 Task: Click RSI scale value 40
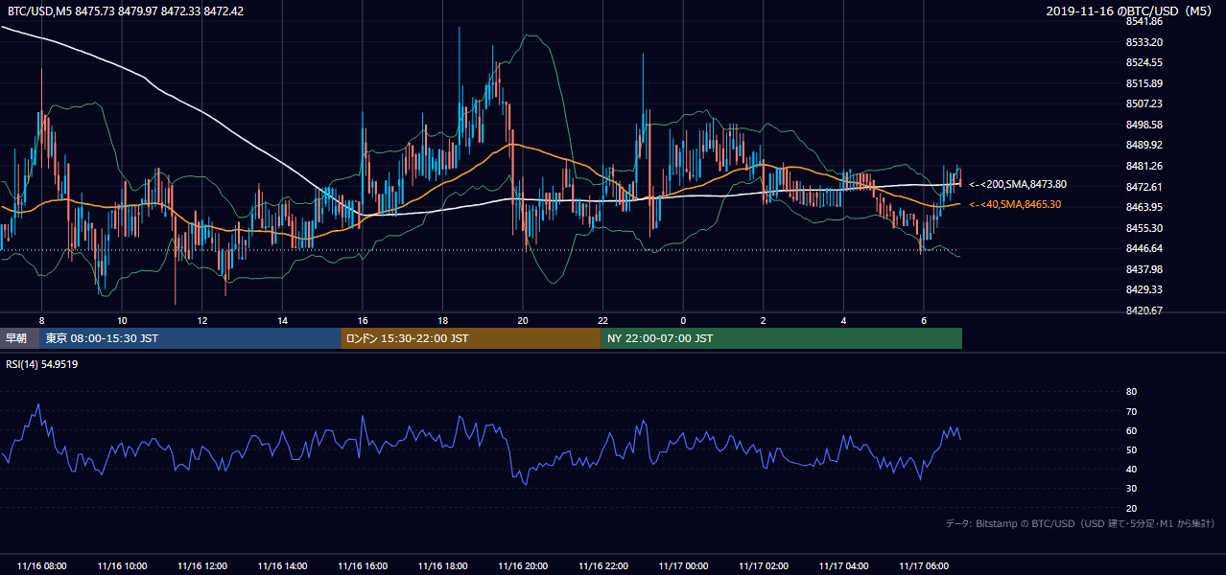tap(1131, 469)
